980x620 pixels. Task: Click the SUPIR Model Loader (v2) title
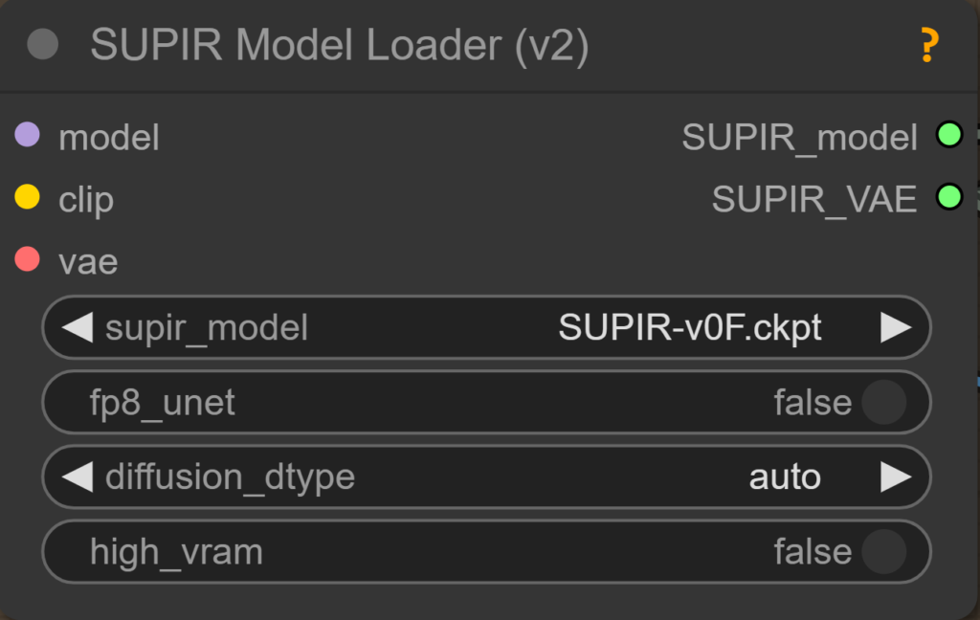coord(339,45)
